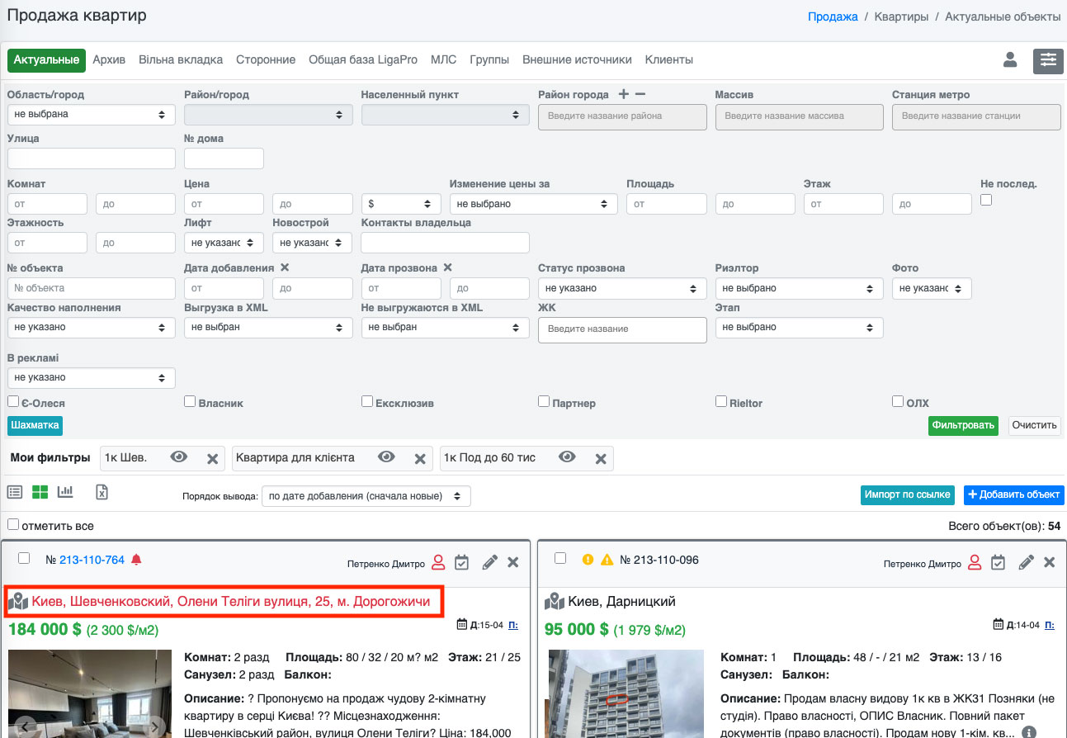Click the "Улица" input field
The image size is (1067, 738).
(x=91, y=158)
